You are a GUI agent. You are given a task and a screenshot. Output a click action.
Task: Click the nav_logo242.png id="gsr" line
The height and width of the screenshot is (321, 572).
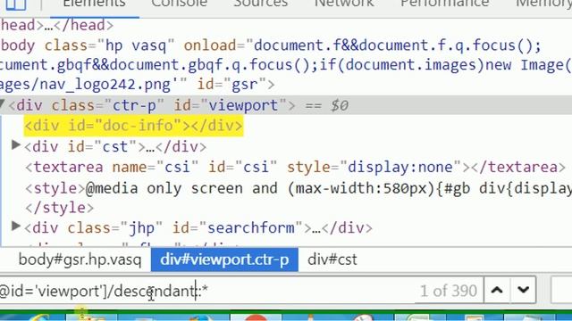point(137,85)
